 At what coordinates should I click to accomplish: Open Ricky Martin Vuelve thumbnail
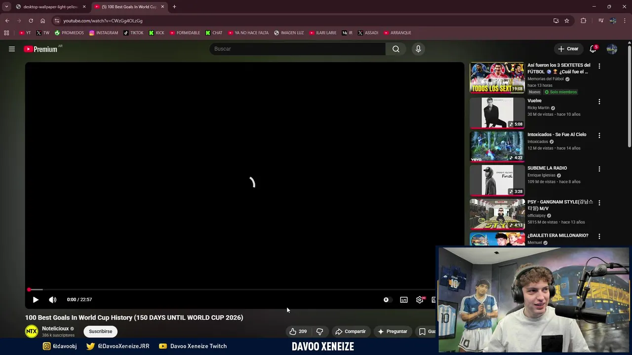(x=497, y=113)
